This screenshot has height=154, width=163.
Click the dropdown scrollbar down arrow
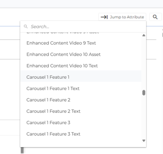tap(144, 141)
